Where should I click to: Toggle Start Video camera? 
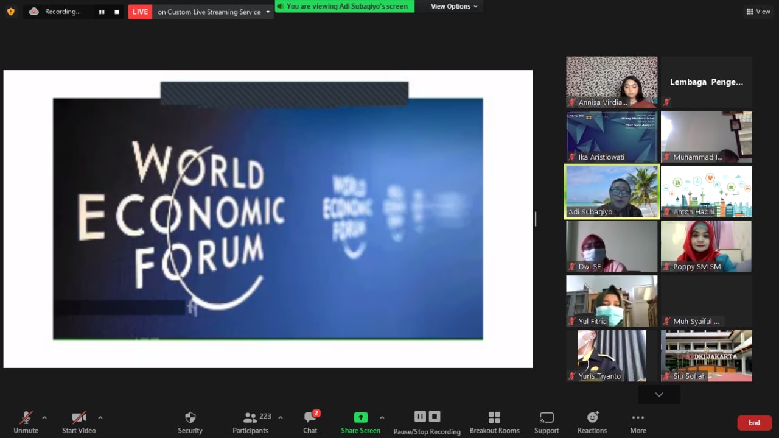79,418
